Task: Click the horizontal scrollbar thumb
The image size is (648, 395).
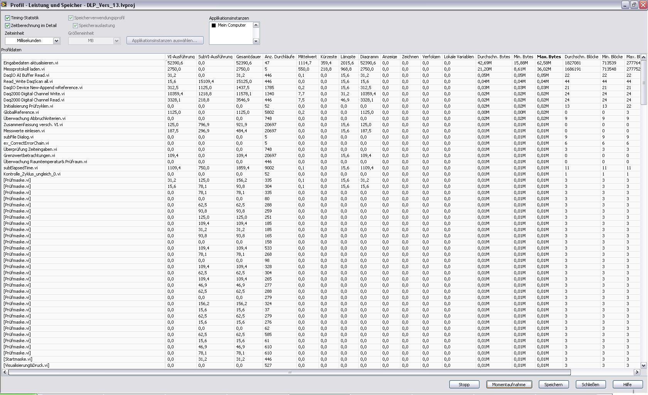Action: click(290, 372)
